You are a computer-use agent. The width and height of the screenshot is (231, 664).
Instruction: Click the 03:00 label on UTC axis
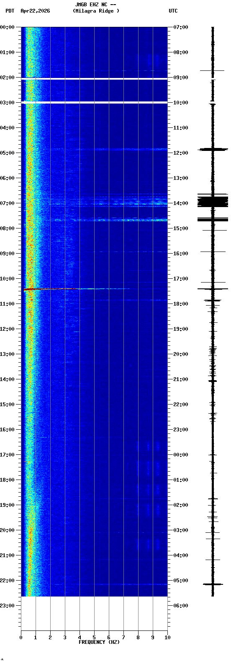[x=181, y=530]
